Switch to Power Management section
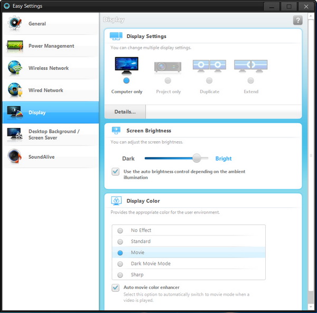The height and width of the screenshot is (313, 317). (x=50, y=46)
